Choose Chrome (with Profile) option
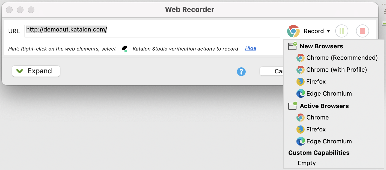Viewport: 386px width, 170px height. point(332,70)
